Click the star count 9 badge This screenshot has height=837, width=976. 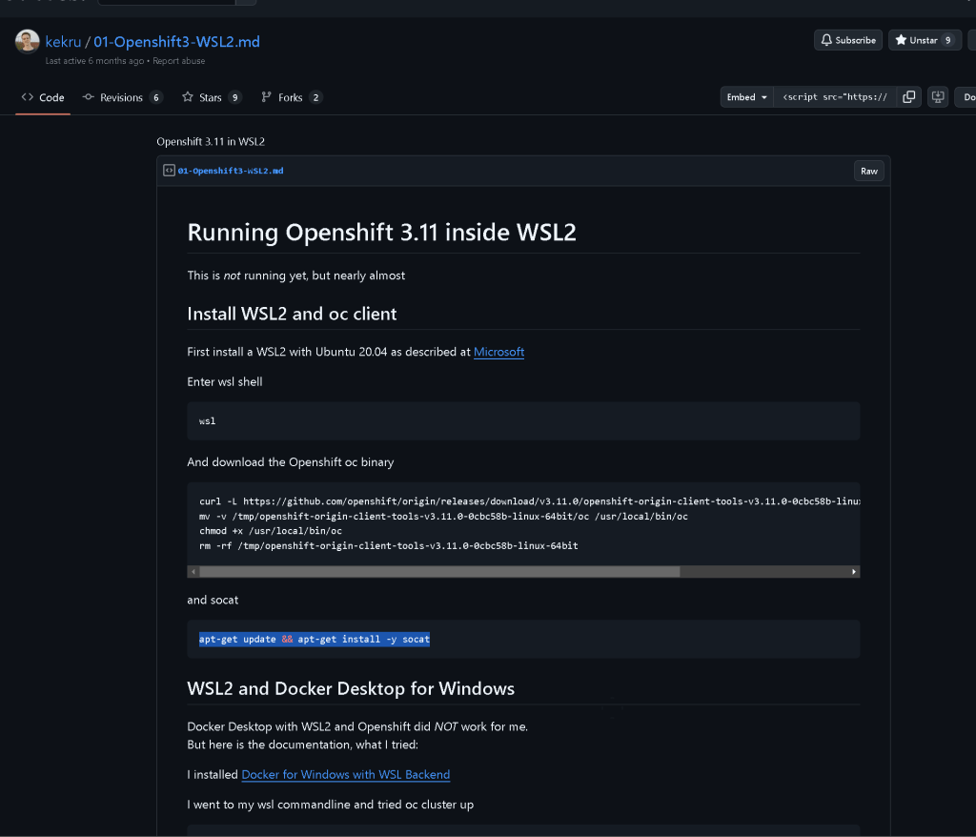[948, 40]
